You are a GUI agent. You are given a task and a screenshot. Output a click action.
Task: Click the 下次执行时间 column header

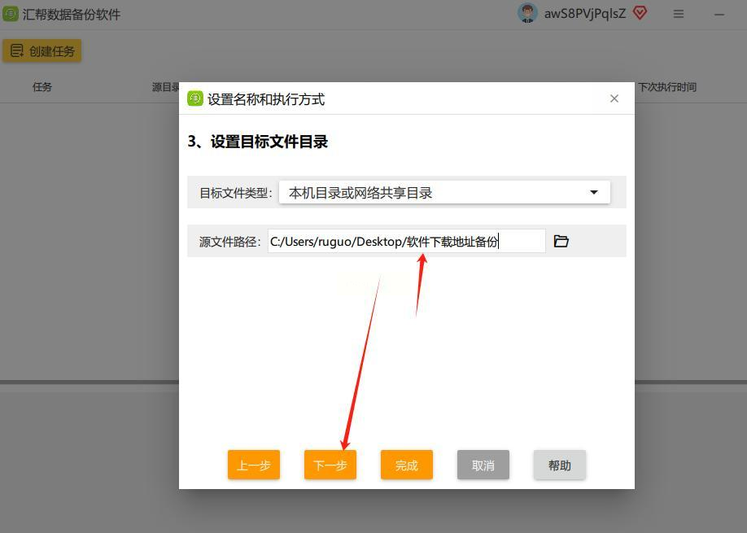667,87
